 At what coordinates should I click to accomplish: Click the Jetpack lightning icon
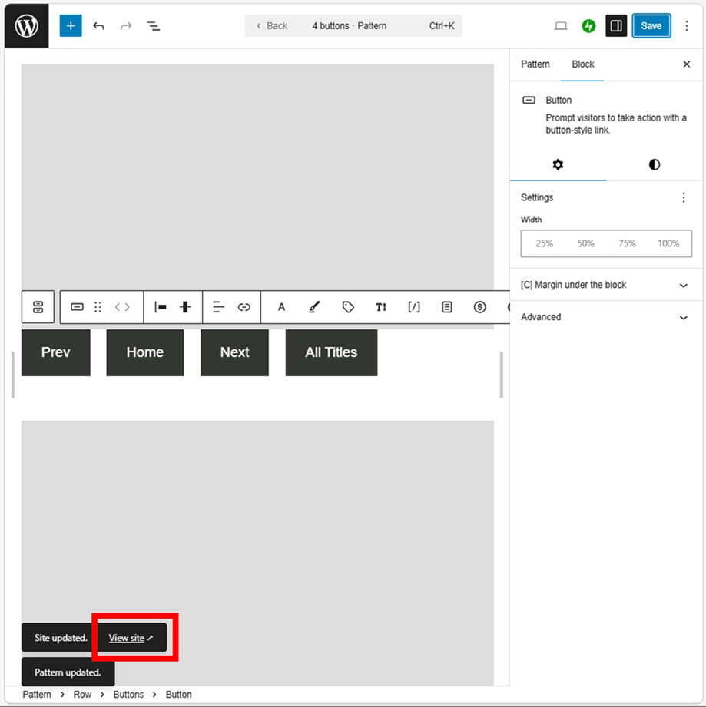[x=588, y=26]
